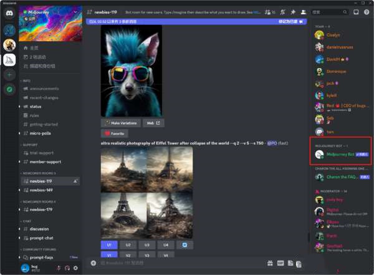Open the member-support channel

click(50, 162)
